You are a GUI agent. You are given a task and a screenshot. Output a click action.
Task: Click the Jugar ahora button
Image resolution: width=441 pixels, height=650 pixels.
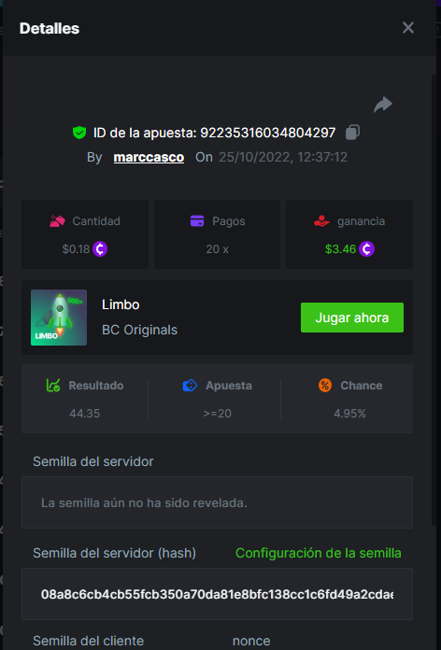pos(352,318)
